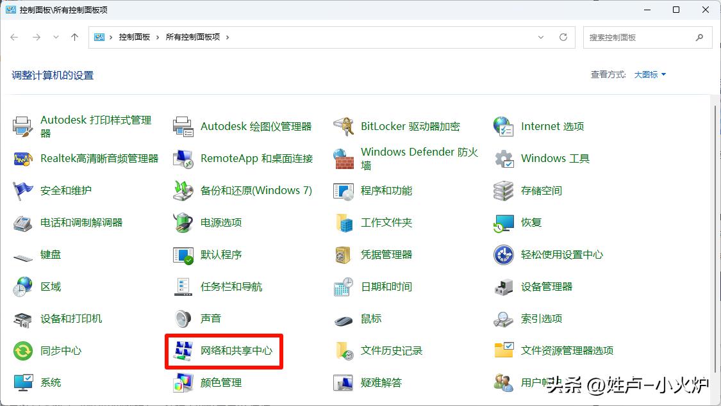The height and width of the screenshot is (406, 721).
Task: Expand the address bar history dropdown
Action: pyautogui.click(x=540, y=37)
